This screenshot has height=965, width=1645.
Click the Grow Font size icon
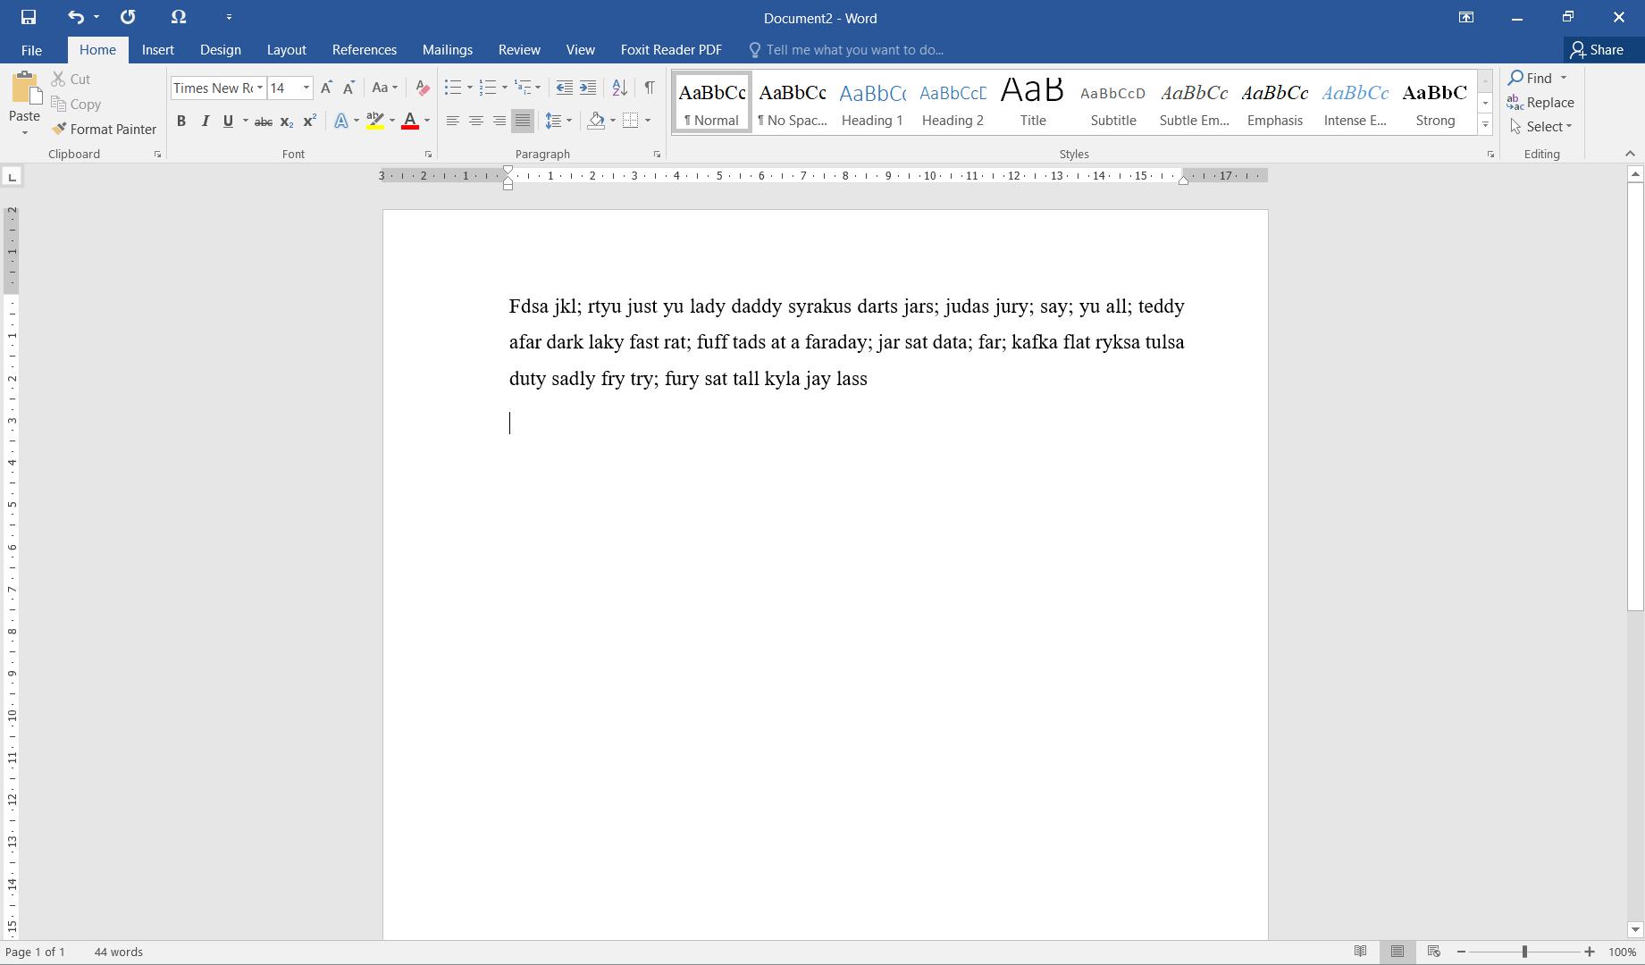[x=326, y=88]
